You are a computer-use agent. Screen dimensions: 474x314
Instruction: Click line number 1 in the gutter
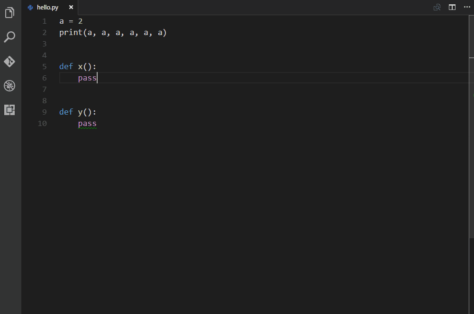44,21
